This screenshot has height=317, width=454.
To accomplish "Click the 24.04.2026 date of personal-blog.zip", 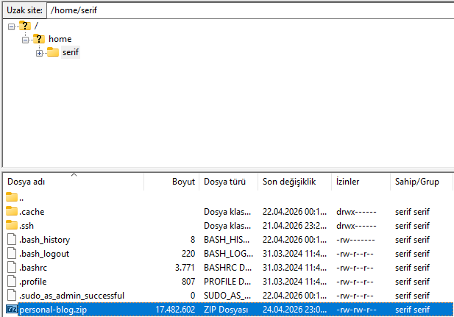I will point(294,310).
